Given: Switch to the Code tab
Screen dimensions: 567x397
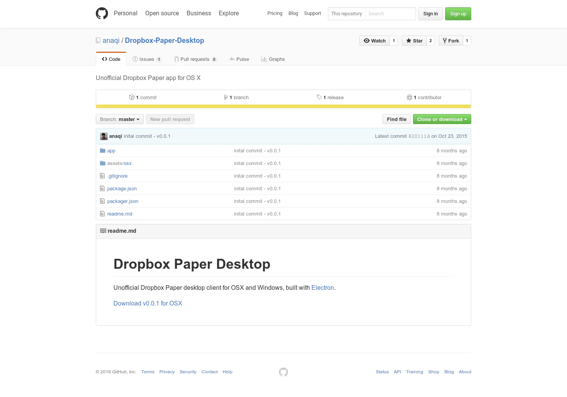Looking at the screenshot, I should (x=111, y=59).
